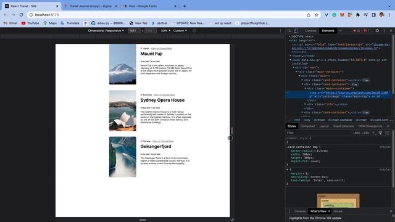Open Mount Fuji's View on Google Maps link

pos(161,48)
